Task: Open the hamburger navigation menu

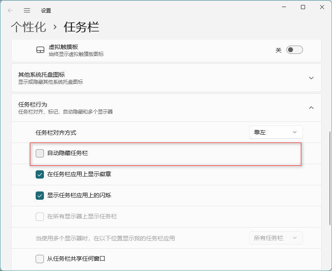Action: point(27,10)
